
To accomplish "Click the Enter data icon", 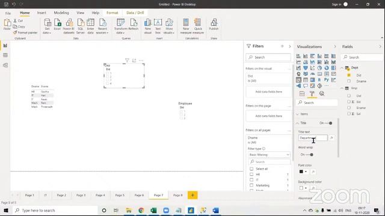I will [90, 26].
